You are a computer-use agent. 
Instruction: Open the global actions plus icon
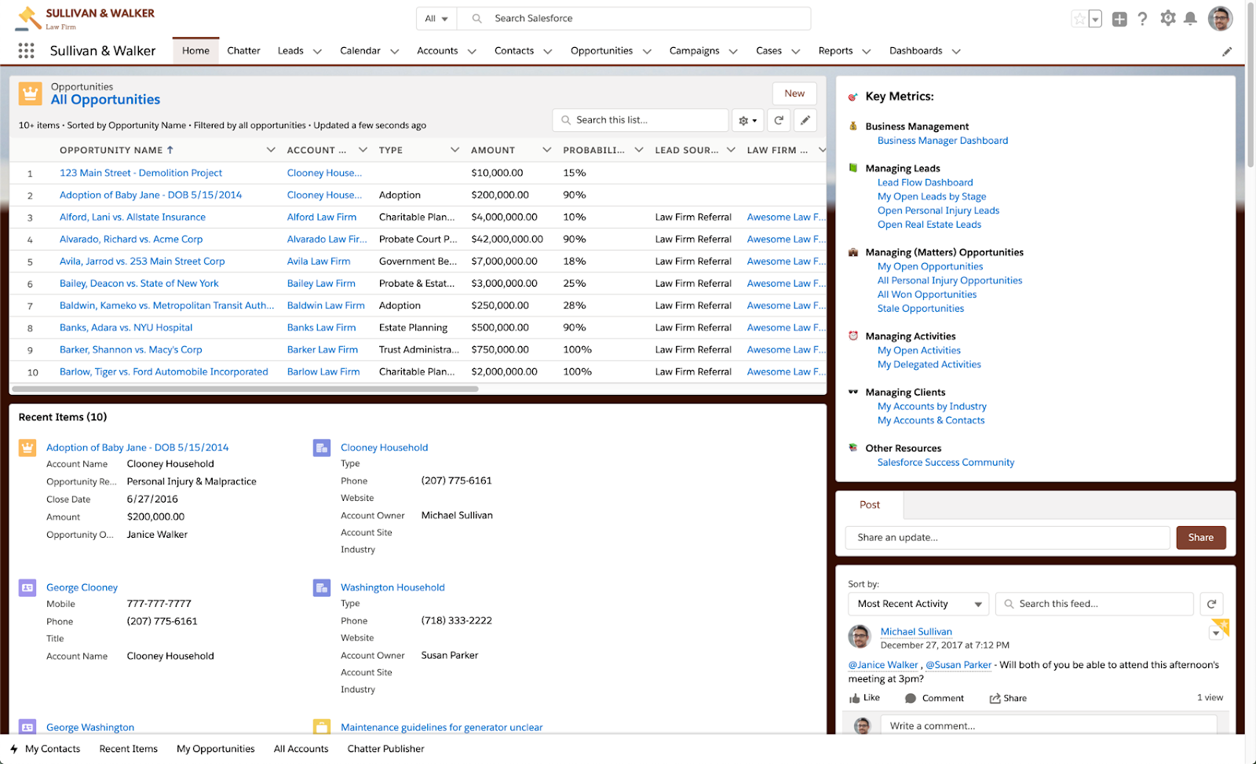click(x=1119, y=19)
